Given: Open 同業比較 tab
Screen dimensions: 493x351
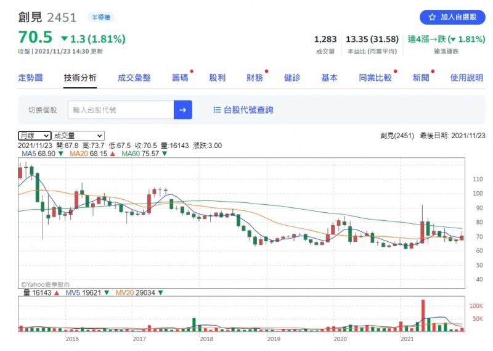Looking at the screenshot, I should click(x=375, y=78).
